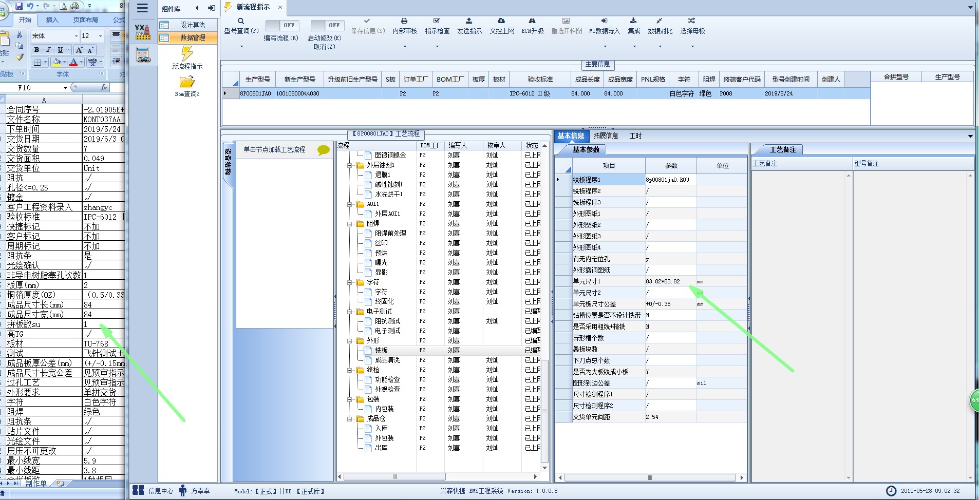Viewport: 979px width, 500px height.
Task: Click the red font color button in Excel
Action: (73, 62)
